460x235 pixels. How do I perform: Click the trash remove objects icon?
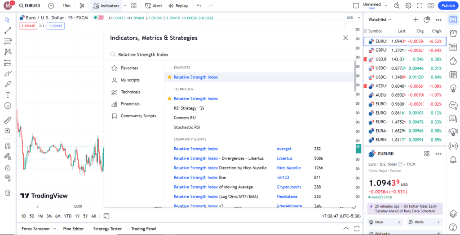point(8,192)
